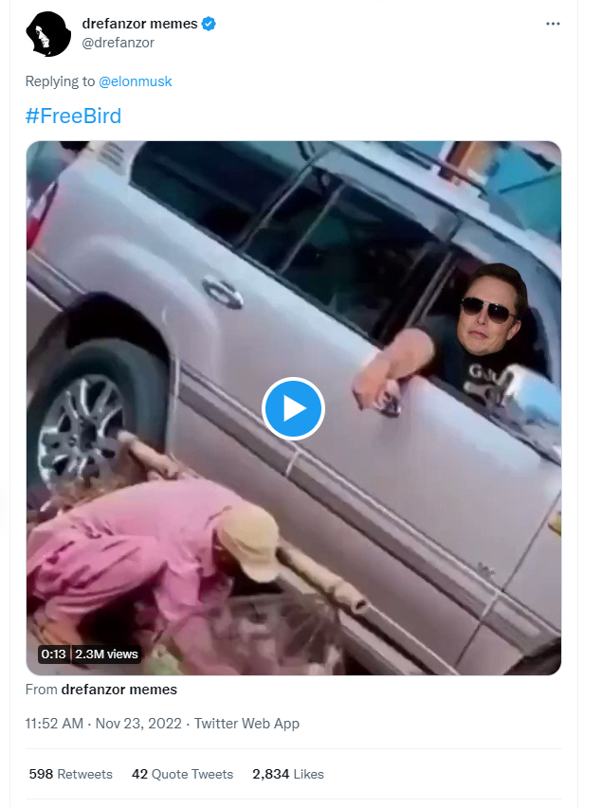View the 42 Quote Tweets list
Viewport: 601px width, 807px height.
coord(182,774)
